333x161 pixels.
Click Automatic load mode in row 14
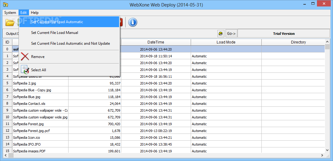pyautogui.click(x=226, y=144)
